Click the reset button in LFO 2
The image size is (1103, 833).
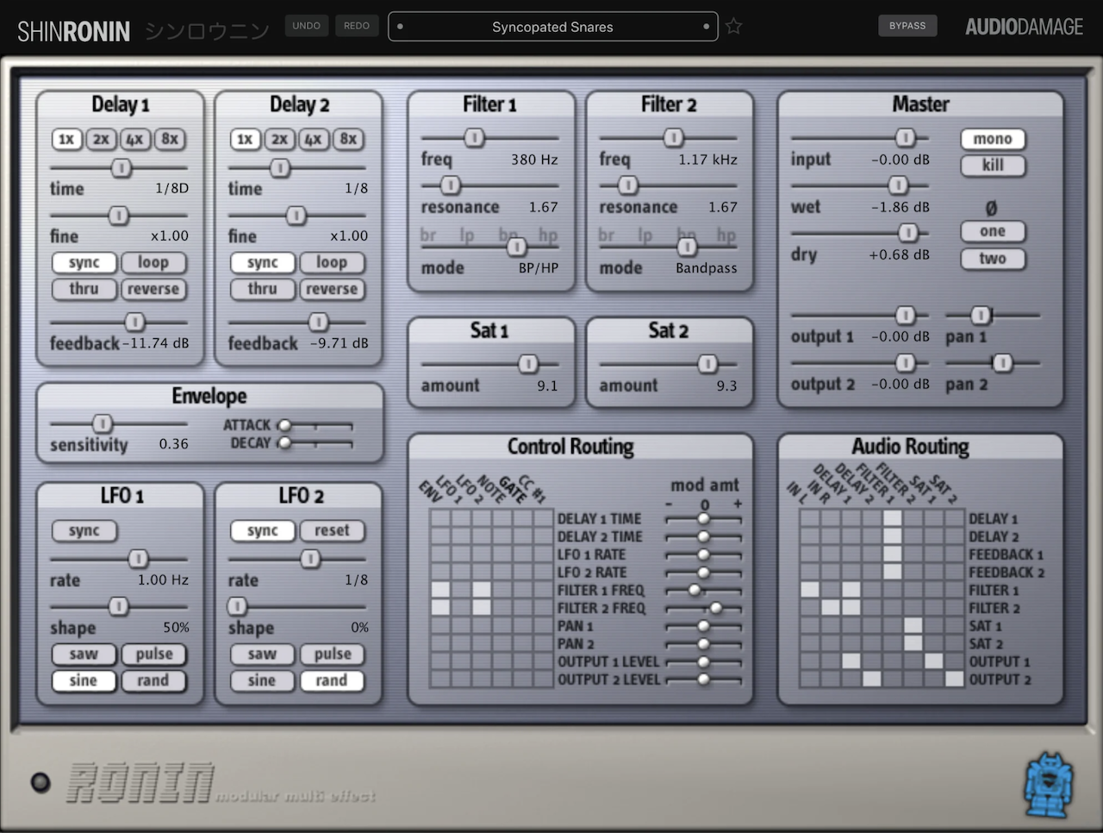tap(332, 531)
